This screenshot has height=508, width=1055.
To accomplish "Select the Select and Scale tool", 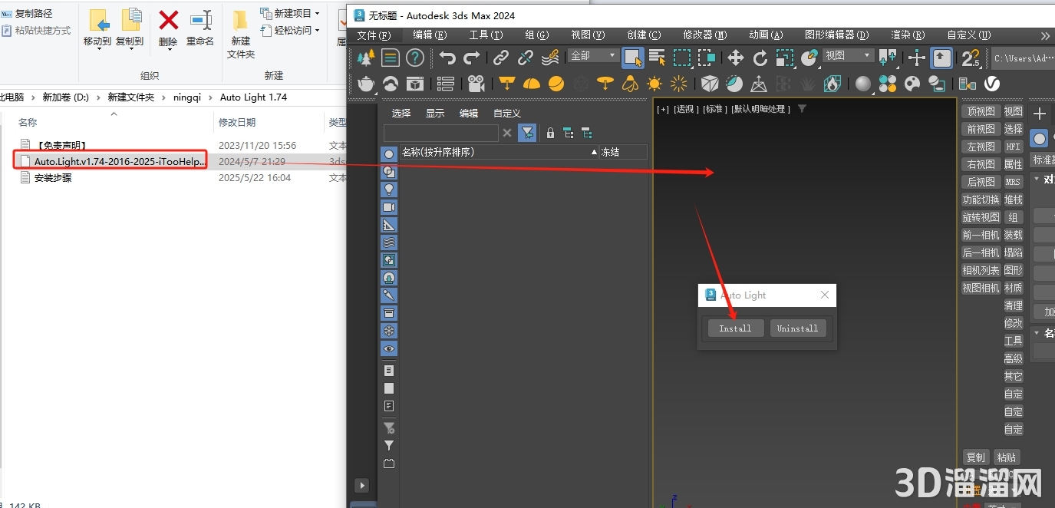I will coord(784,58).
